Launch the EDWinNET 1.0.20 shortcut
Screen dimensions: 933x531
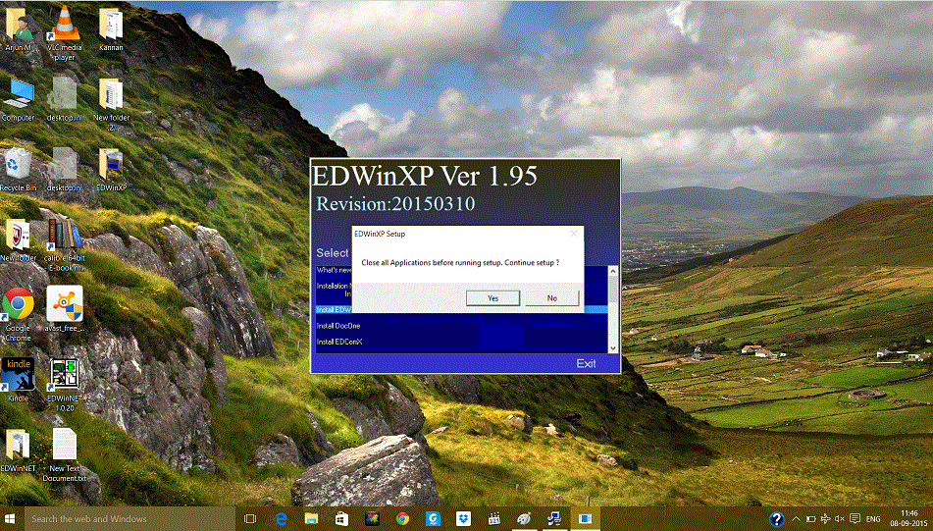(x=65, y=384)
